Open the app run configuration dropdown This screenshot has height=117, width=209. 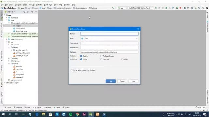[122, 8]
